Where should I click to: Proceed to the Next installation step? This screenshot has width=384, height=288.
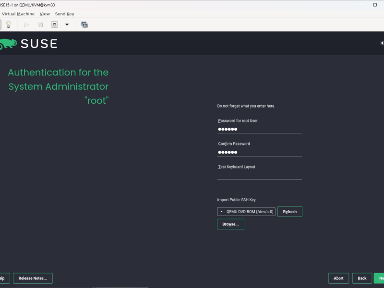pyautogui.click(x=379, y=278)
